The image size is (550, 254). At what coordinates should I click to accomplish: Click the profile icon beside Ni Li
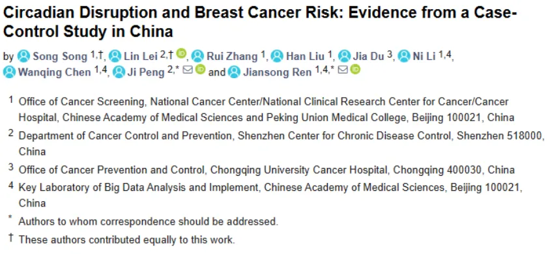pos(405,56)
